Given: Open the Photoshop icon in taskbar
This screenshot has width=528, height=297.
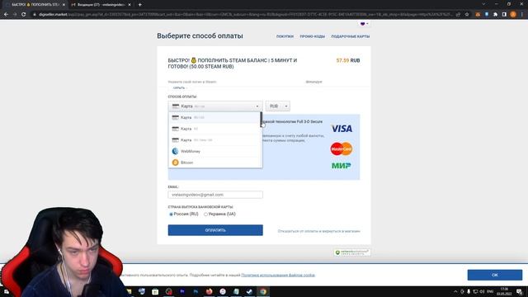Looking at the screenshot, I should pyautogui.click(x=196, y=291).
